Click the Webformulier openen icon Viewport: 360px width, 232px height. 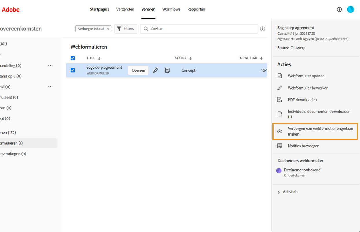point(280,76)
